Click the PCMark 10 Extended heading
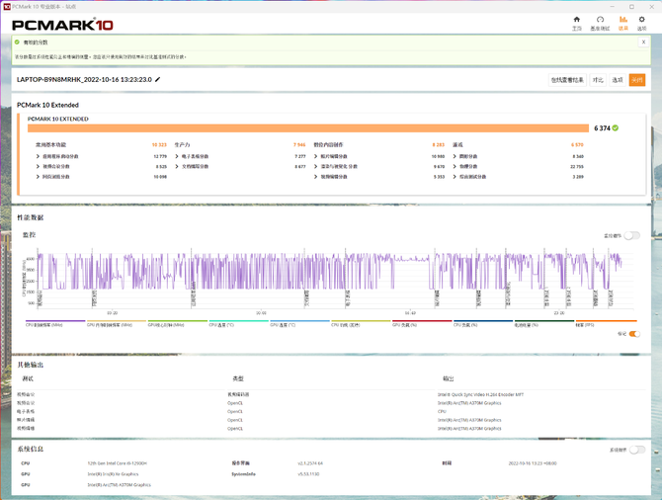This screenshot has width=662, height=500. (x=47, y=105)
